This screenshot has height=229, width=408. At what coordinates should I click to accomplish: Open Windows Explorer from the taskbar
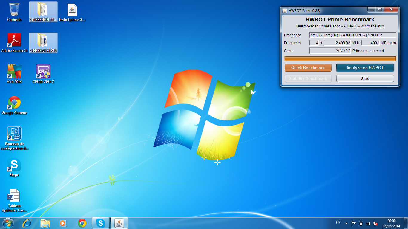pyautogui.click(x=45, y=223)
